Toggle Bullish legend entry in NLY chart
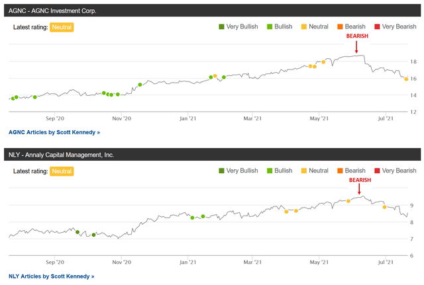The height and width of the screenshot is (285, 424). coord(280,171)
